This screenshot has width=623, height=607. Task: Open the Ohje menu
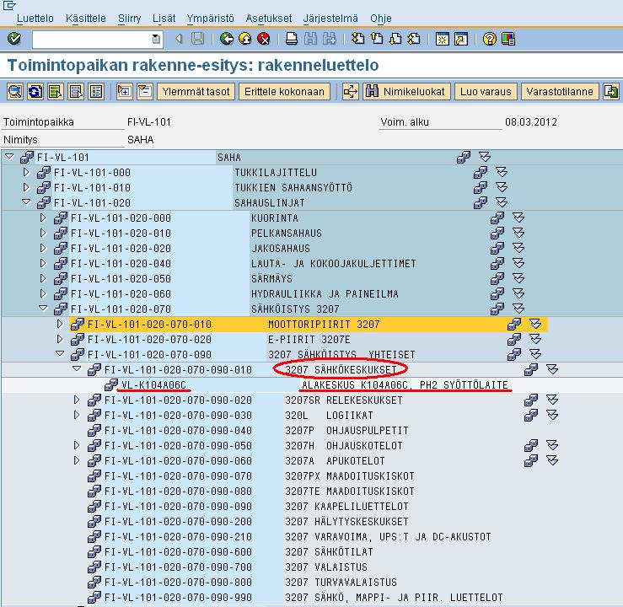coord(381,19)
